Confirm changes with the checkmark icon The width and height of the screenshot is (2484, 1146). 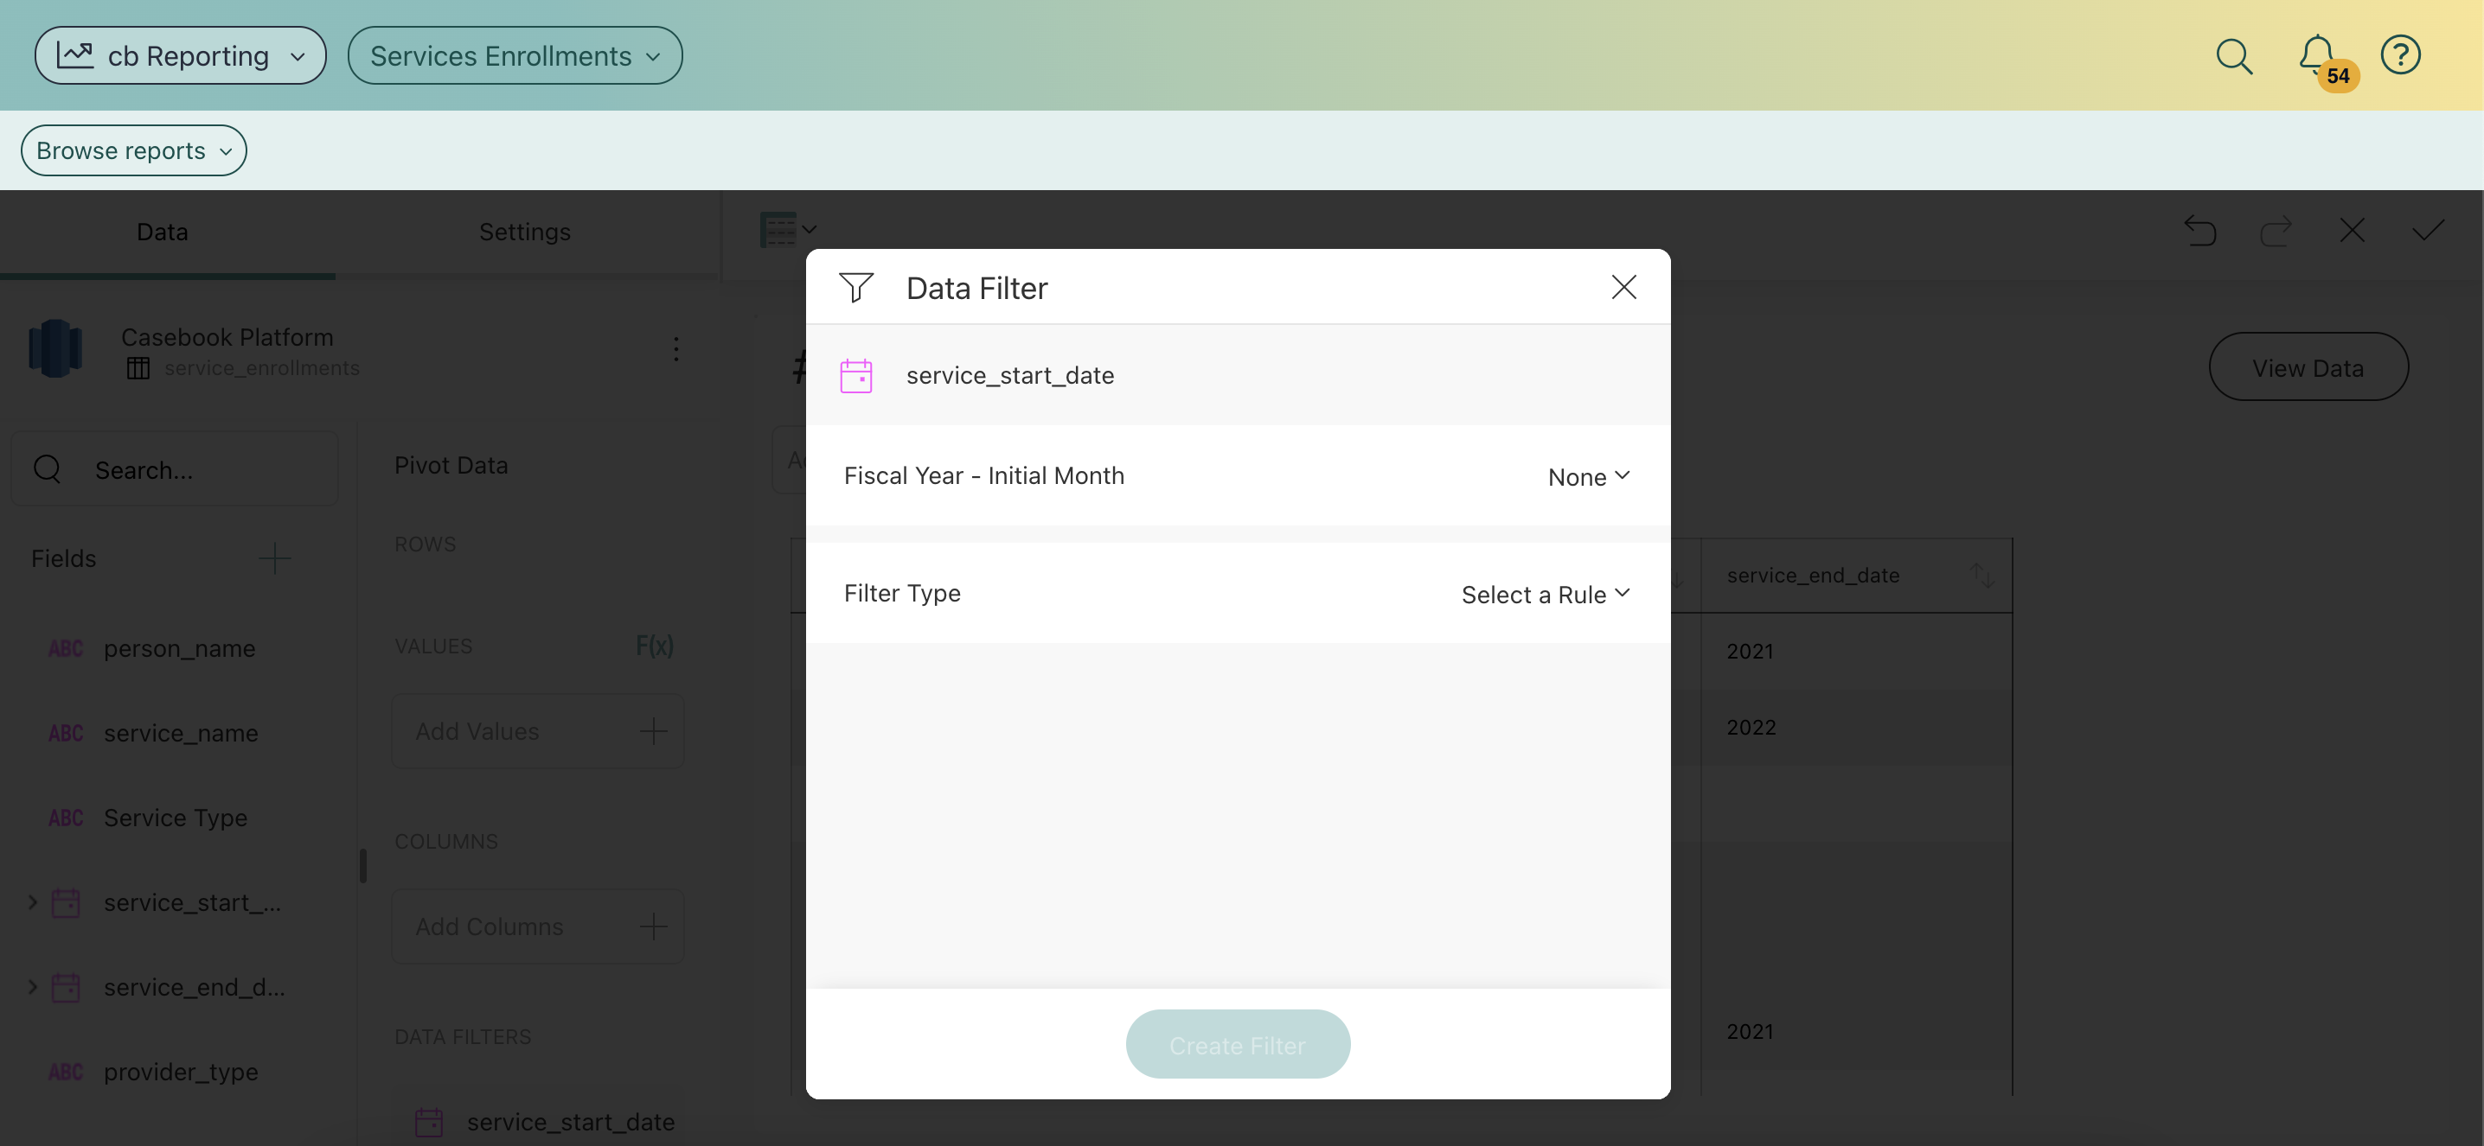click(x=2427, y=231)
